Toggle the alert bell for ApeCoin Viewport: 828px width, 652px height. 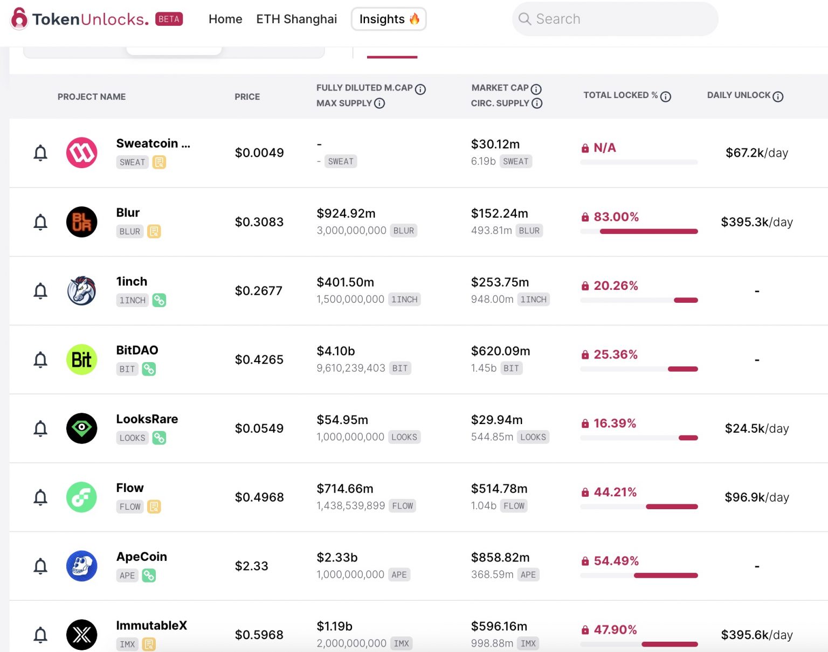(40, 566)
